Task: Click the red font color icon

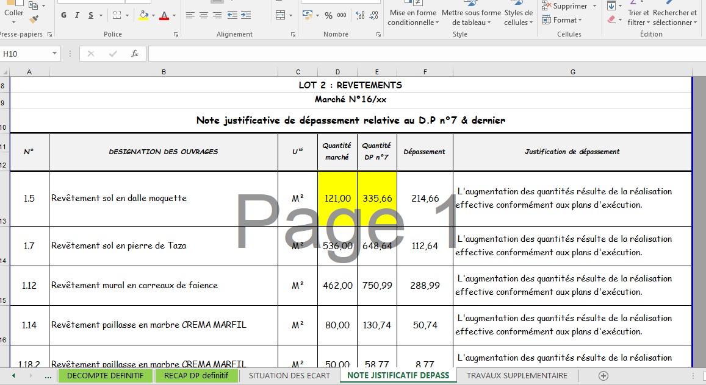Action: 164,15
